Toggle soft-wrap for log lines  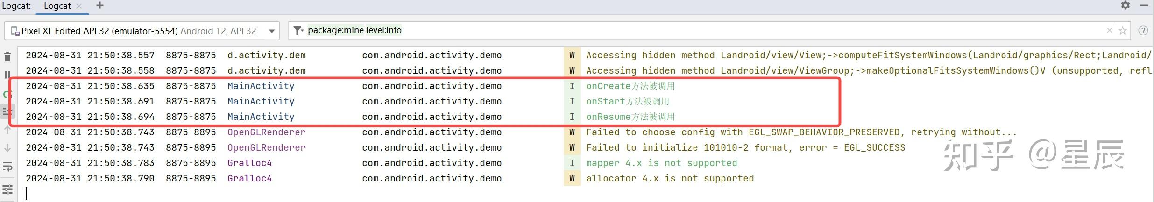[x=7, y=167]
